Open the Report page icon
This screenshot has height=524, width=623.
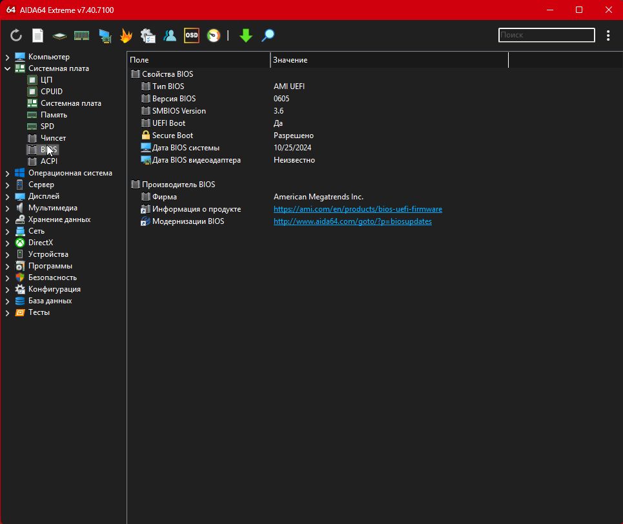tap(37, 35)
